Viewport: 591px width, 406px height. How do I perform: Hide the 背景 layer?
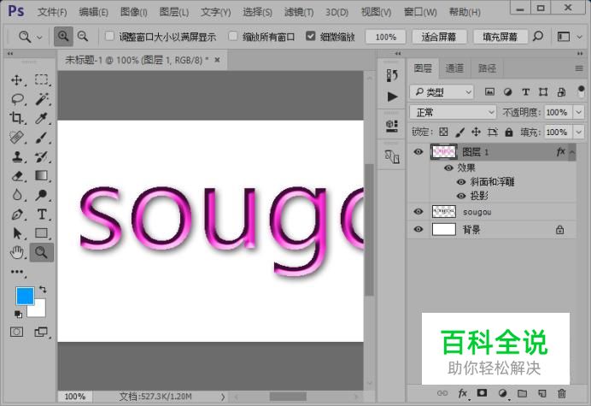point(418,229)
